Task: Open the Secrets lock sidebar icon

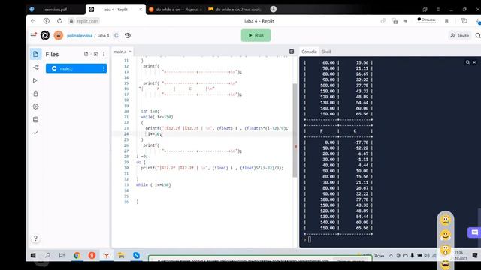Action: (x=35, y=93)
